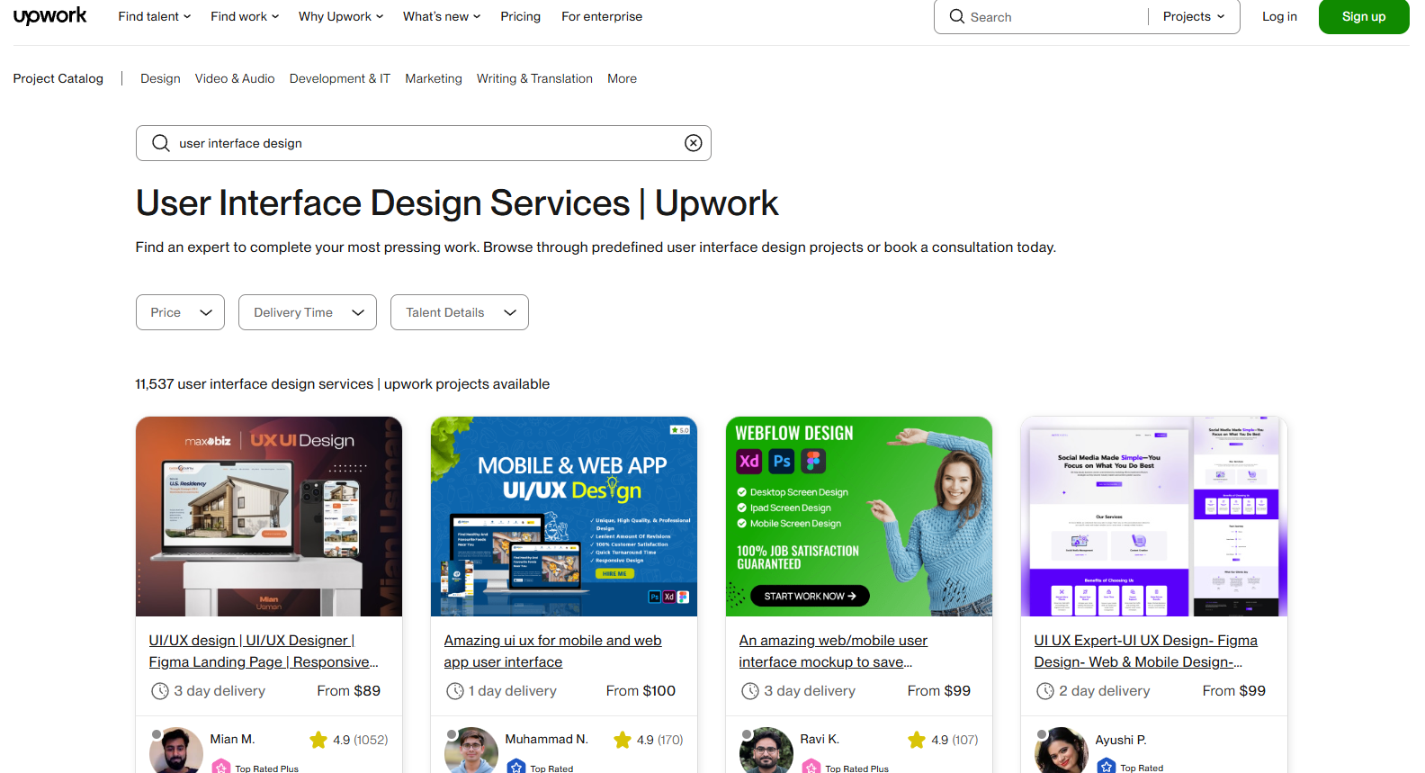Open Ayushi P.'s profile avatar
This screenshot has width=1425, height=773.
(1062, 751)
